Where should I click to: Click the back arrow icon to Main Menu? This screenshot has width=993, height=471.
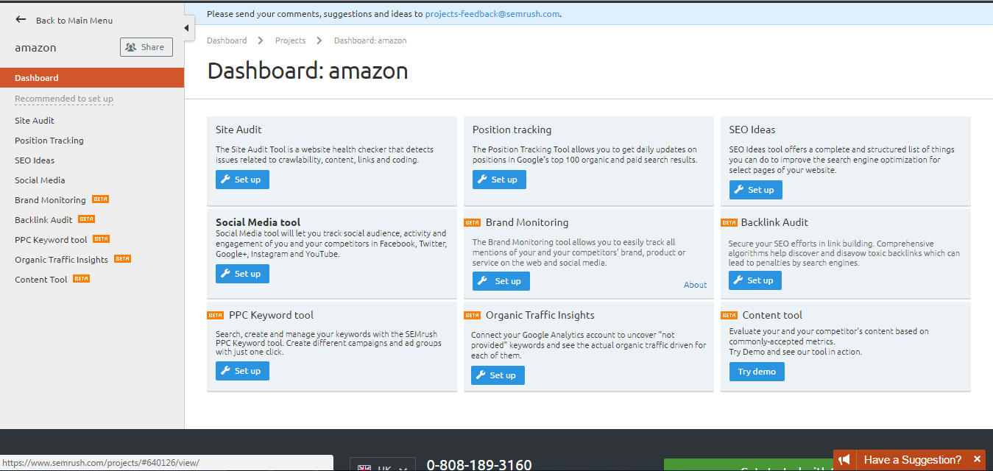click(21, 20)
